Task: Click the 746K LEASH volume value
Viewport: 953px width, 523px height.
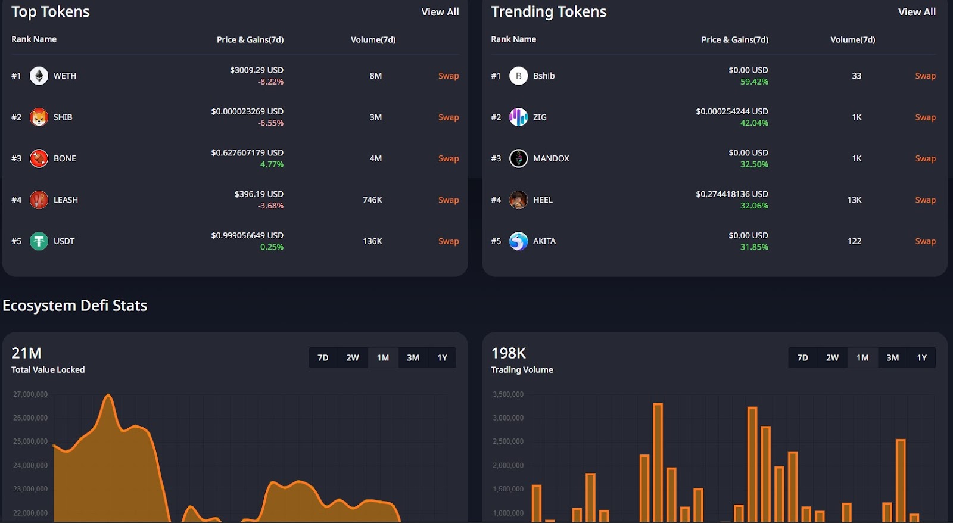Action: [372, 200]
